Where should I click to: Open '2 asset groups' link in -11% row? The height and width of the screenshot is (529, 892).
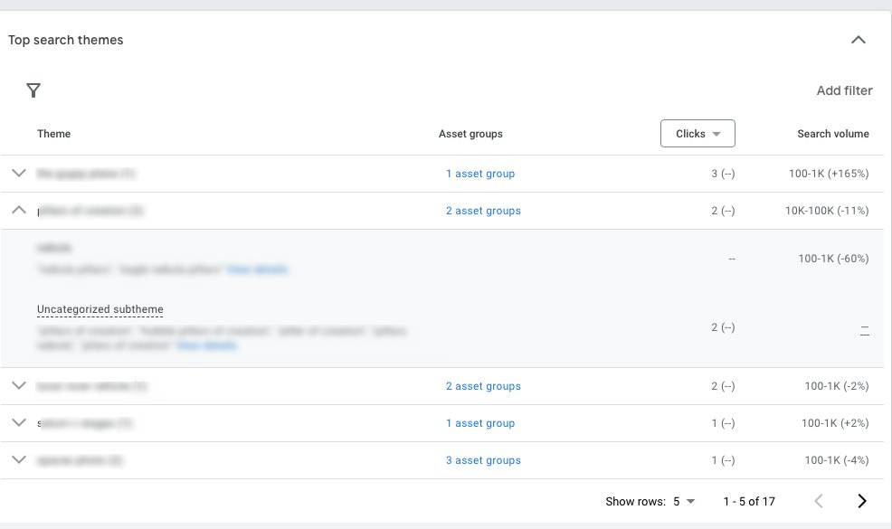483,211
